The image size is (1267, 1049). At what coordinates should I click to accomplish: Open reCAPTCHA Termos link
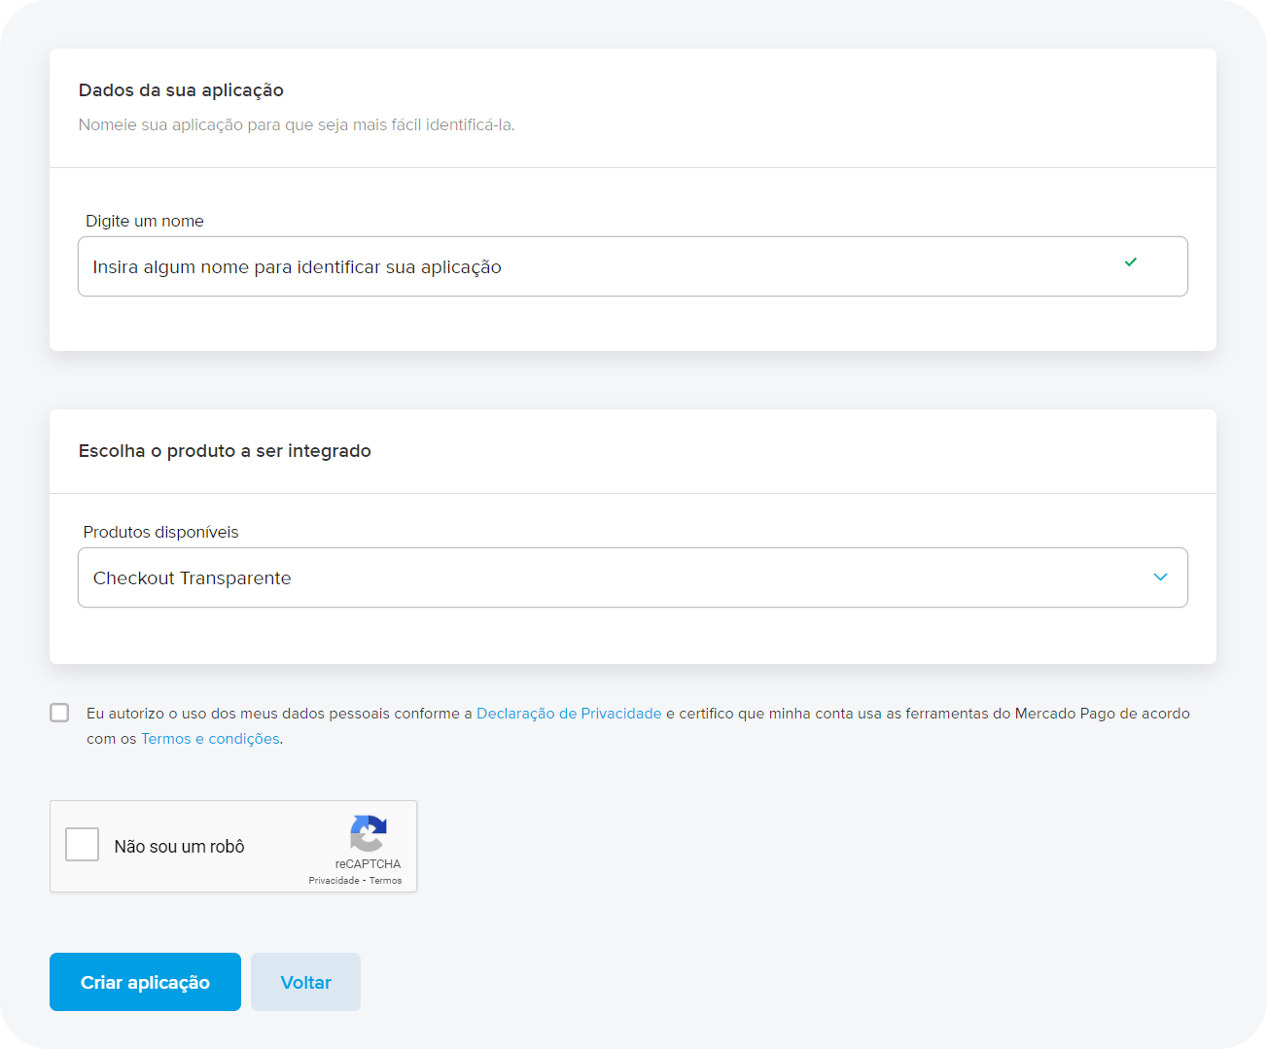tap(386, 880)
